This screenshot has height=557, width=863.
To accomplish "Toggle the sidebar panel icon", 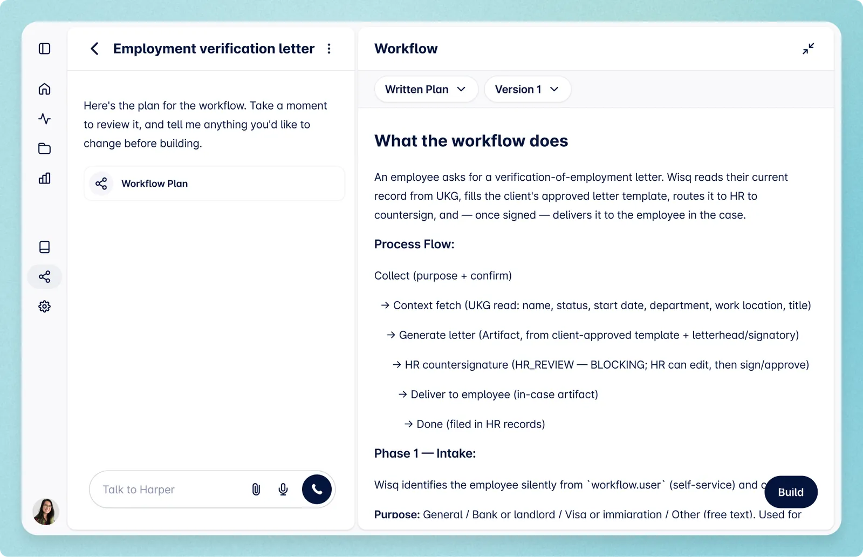I will [45, 49].
